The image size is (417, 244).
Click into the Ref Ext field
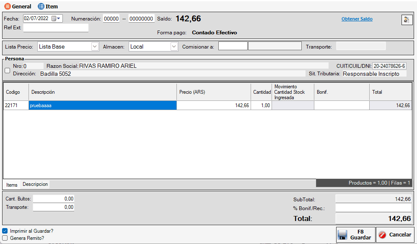pyautogui.click(x=56, y=28)
